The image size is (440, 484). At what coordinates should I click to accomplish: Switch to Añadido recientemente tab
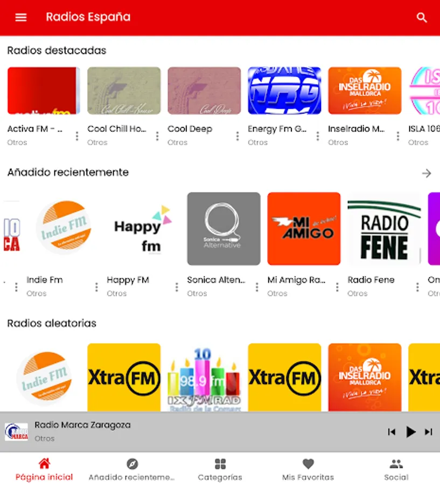pos(132,469)
